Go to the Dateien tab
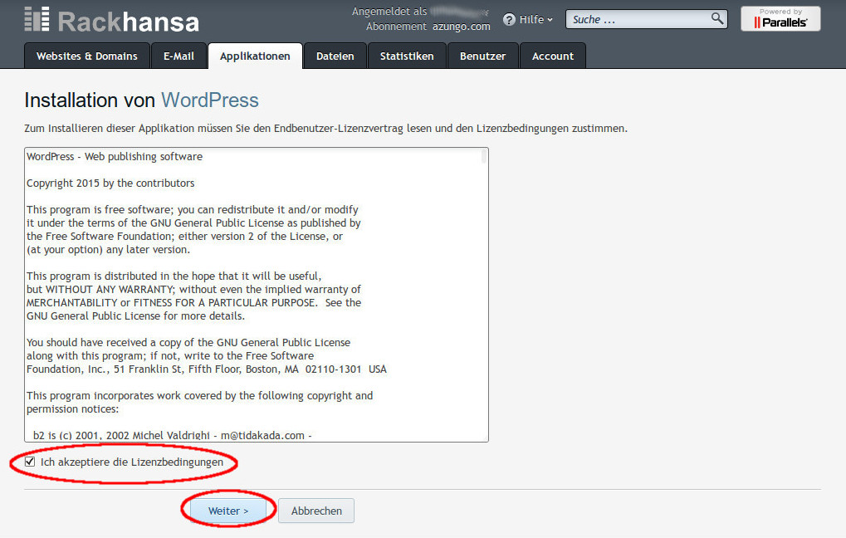846x538 pixels. (x=335, y=56)
